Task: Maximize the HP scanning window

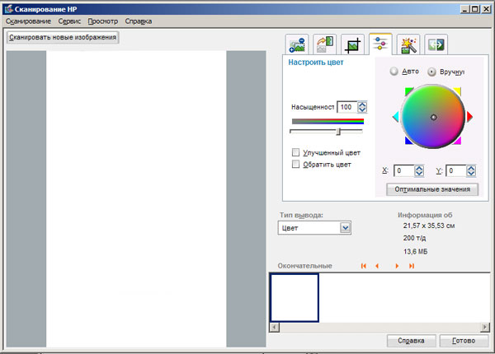Action: (475, 9)
